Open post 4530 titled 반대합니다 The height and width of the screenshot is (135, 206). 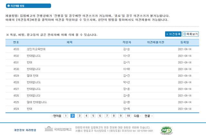coord(34,69)
